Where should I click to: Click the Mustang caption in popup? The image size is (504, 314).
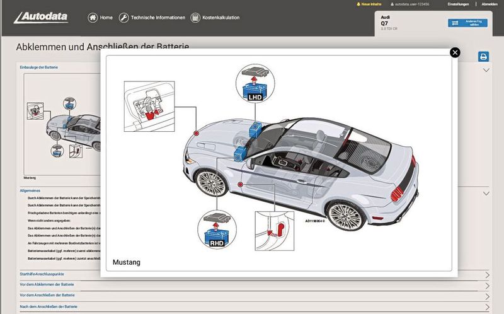pos(127,262)
